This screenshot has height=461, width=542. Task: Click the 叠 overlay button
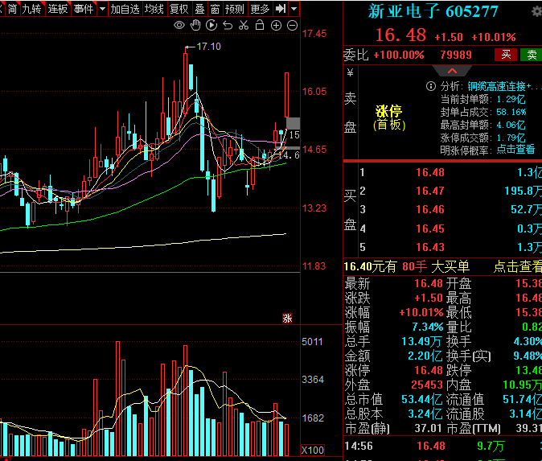199,9
